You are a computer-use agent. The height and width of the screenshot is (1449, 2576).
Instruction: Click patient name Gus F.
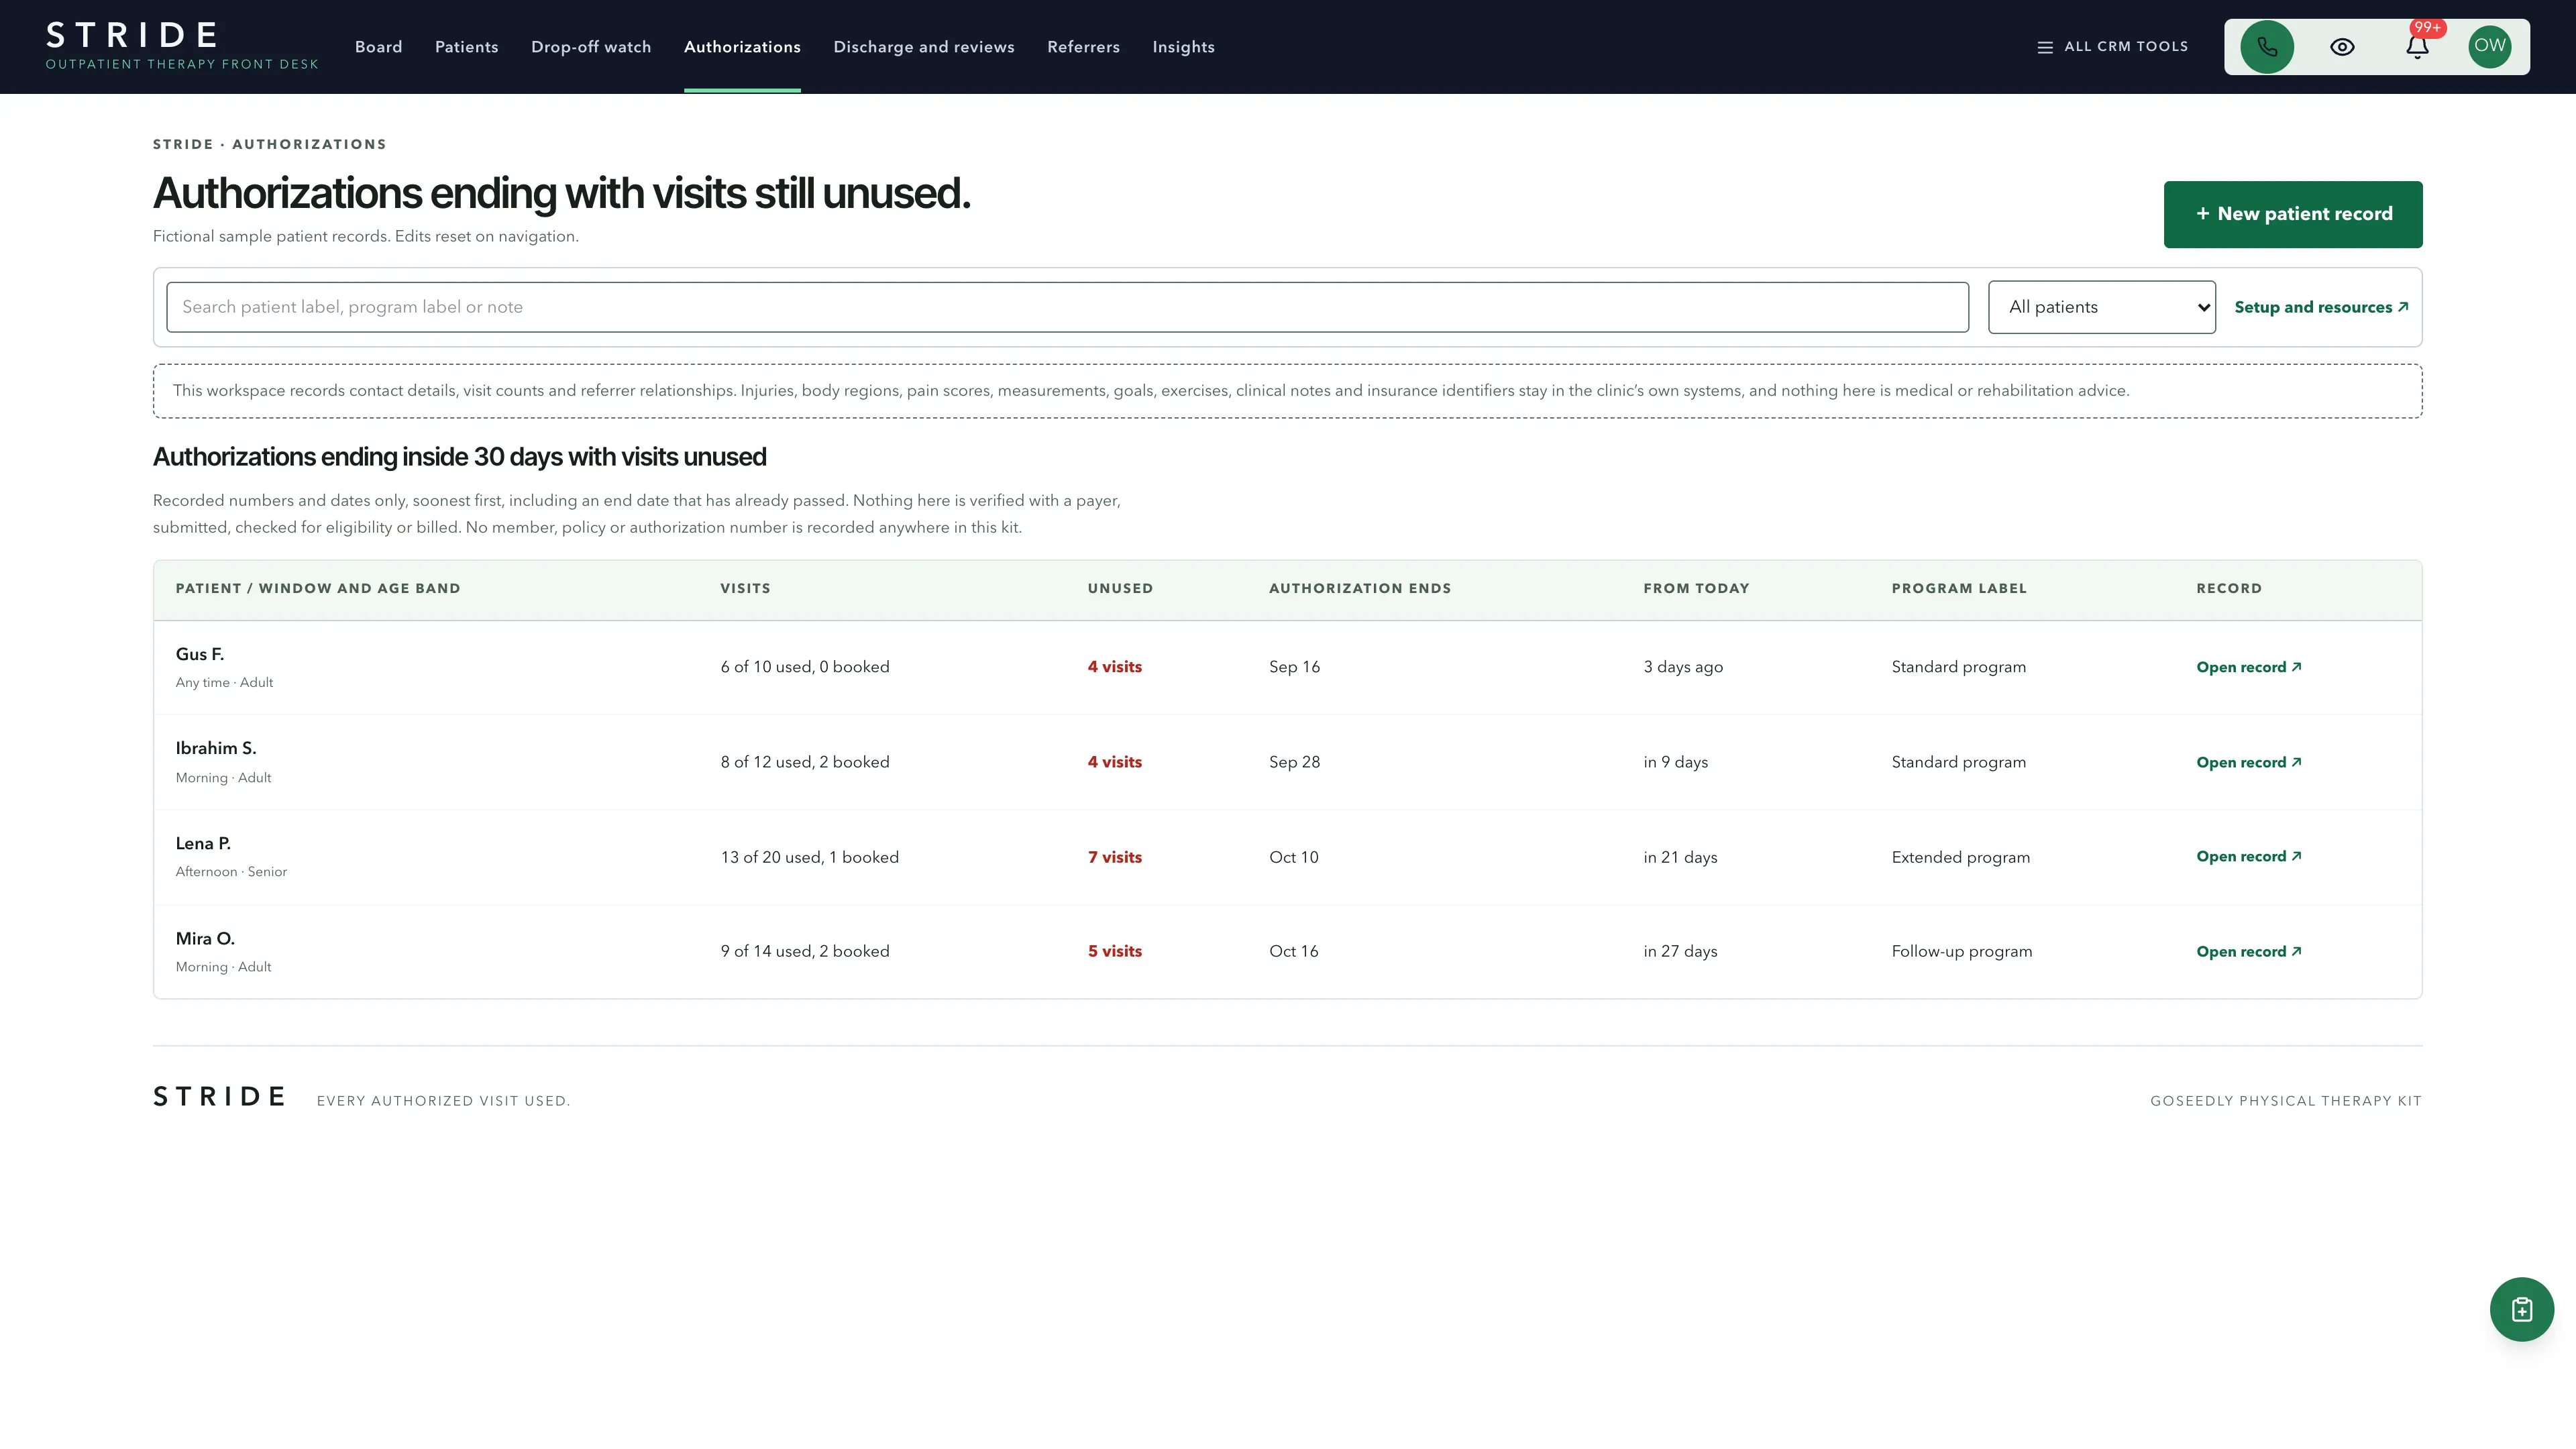tap(200, 654)
